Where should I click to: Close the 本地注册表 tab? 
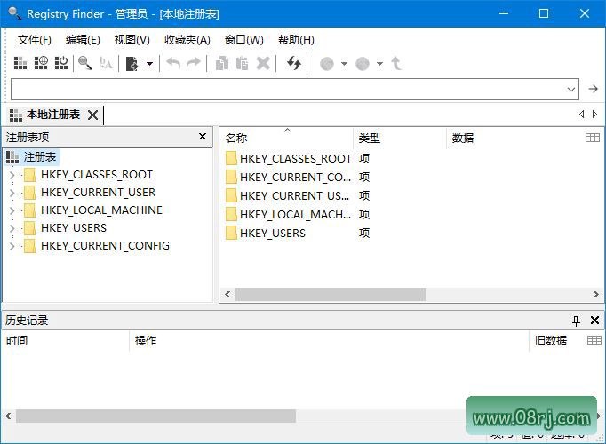click(92, 115)
